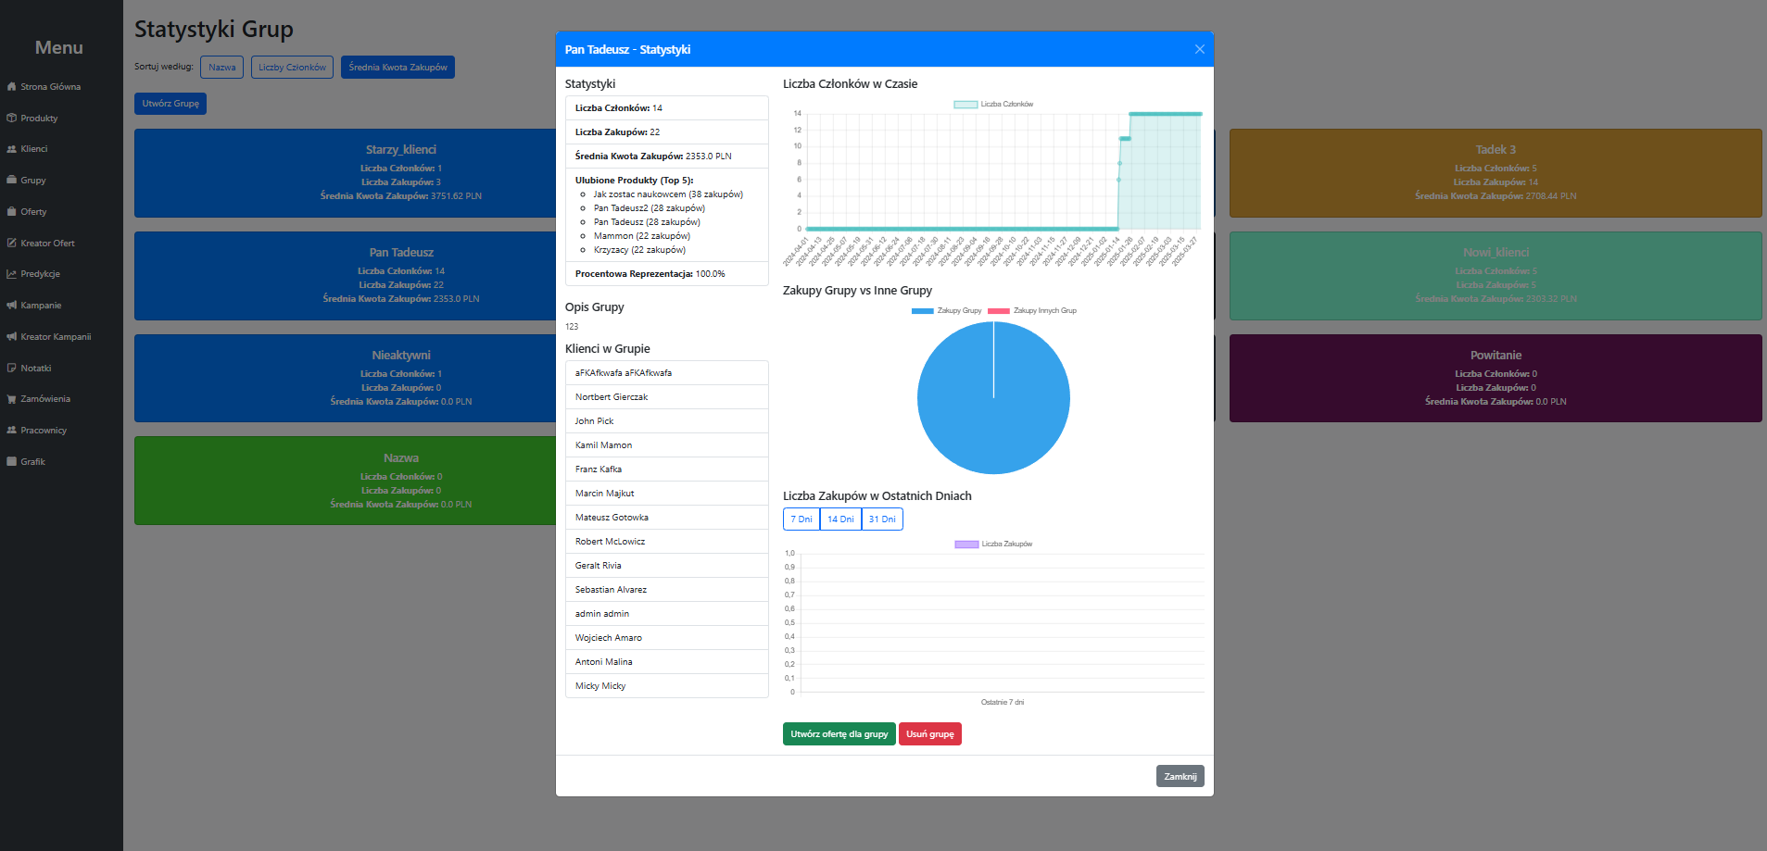Image resolution: width=1767 pixels, height=851 pixels.
Task: Select client Antoni Malina
Action: [x=667, y=662]
